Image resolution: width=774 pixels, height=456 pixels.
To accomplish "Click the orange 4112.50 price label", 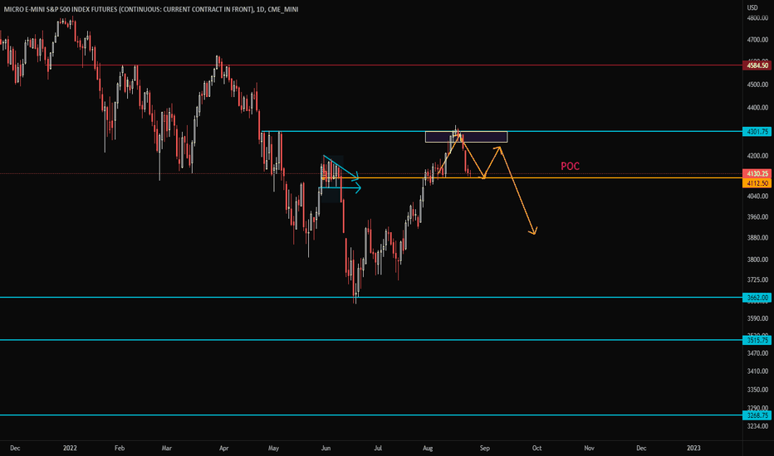I will point(757,183).
